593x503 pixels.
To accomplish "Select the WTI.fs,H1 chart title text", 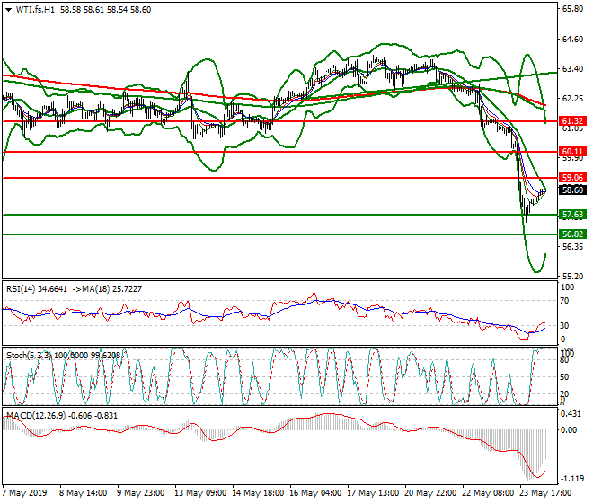I will (x=35, y=10).
